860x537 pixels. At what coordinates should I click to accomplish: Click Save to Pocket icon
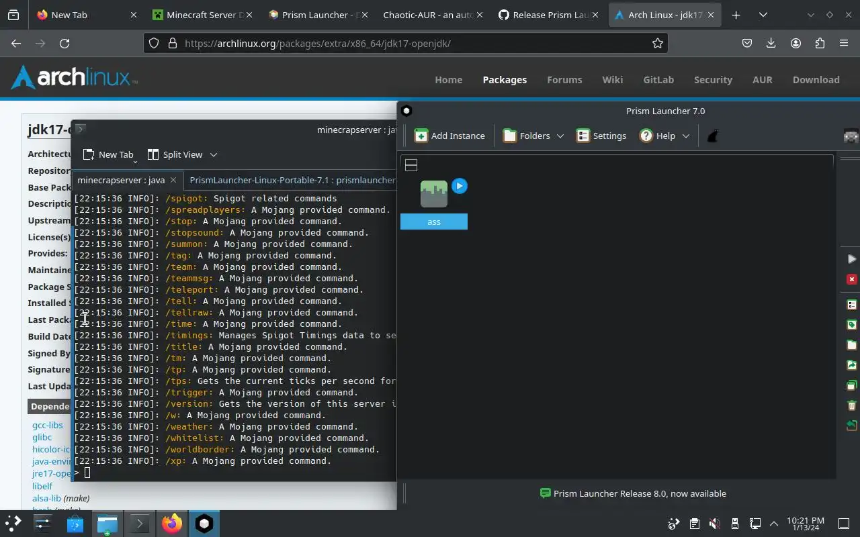pyautogui.click(x=747, y=43)
